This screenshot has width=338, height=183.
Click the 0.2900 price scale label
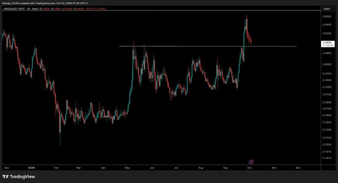point(327,102)
